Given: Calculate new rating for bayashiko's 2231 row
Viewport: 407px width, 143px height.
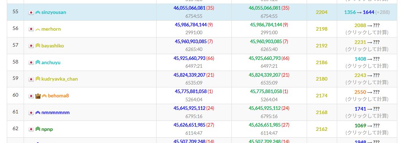Looking at the screenshot, I should tap(367, 49).
